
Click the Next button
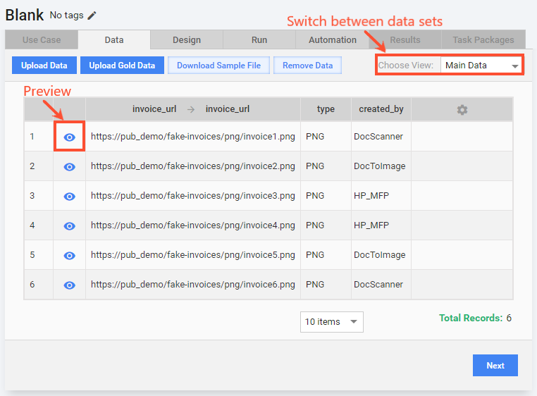(x=495, y=366)
